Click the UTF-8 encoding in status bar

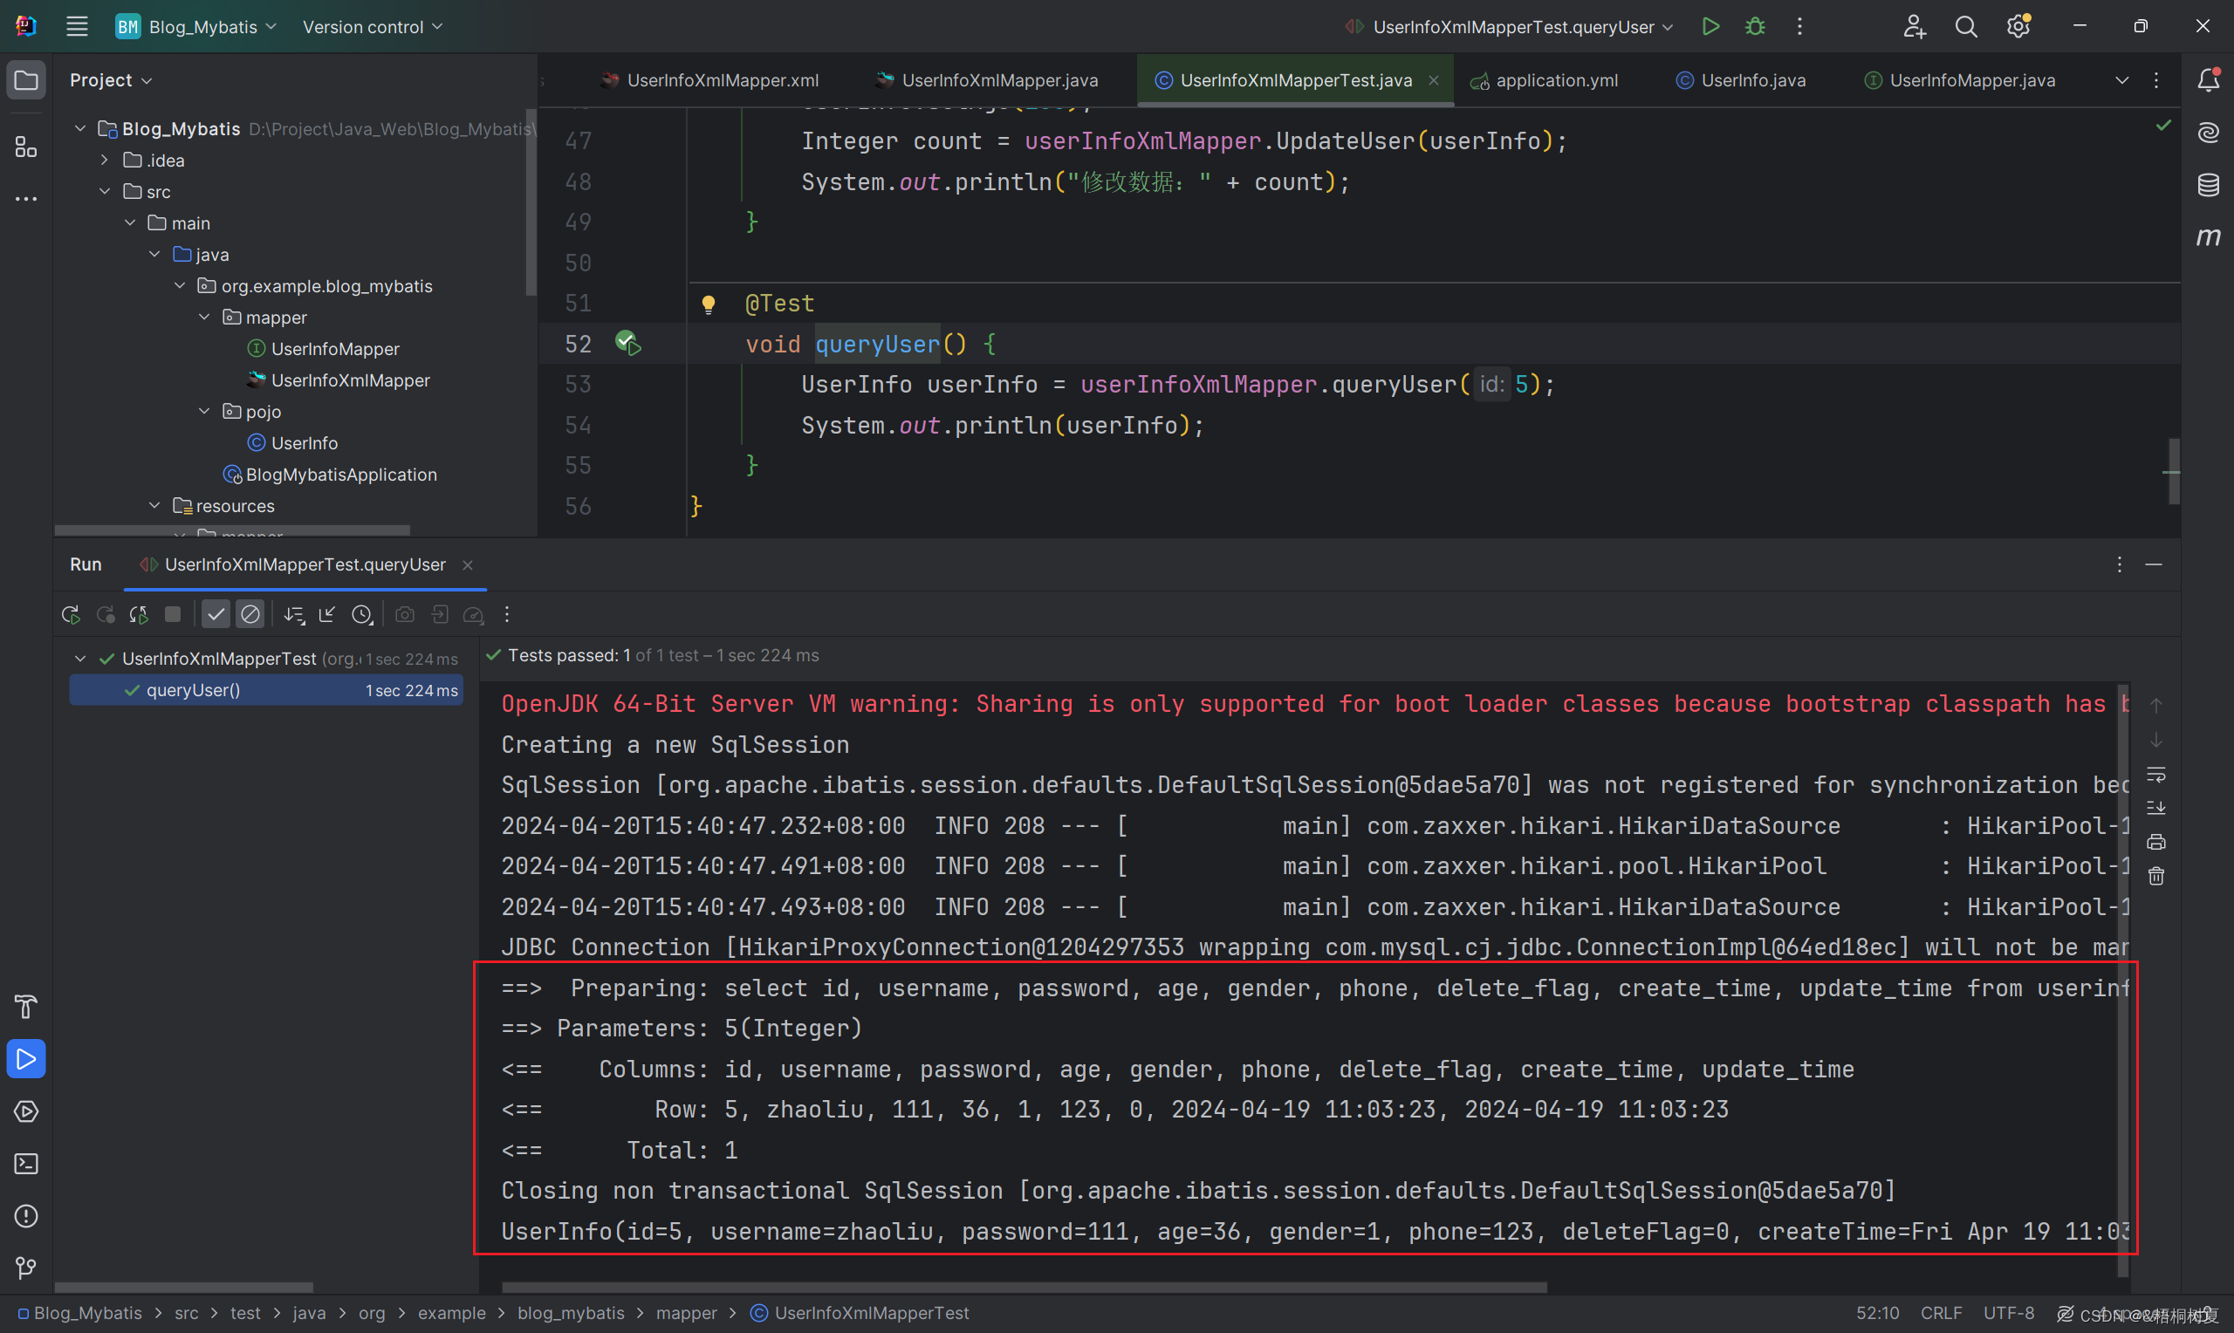2009,1313
